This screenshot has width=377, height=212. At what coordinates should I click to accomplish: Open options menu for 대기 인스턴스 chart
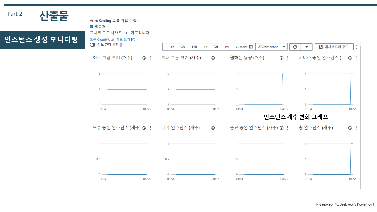click(x=219, y=128)
